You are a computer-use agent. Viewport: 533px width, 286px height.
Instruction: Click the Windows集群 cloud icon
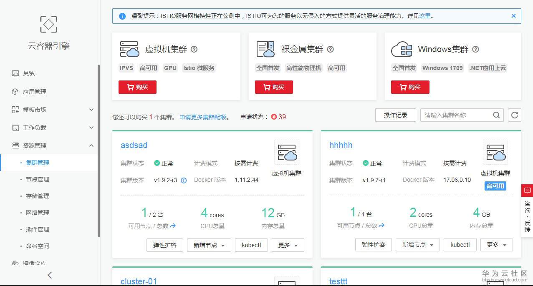click(x=402, y=49)
